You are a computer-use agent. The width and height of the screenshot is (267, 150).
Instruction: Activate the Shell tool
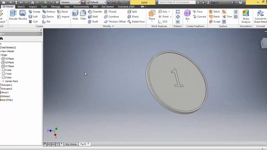point(93,17)
